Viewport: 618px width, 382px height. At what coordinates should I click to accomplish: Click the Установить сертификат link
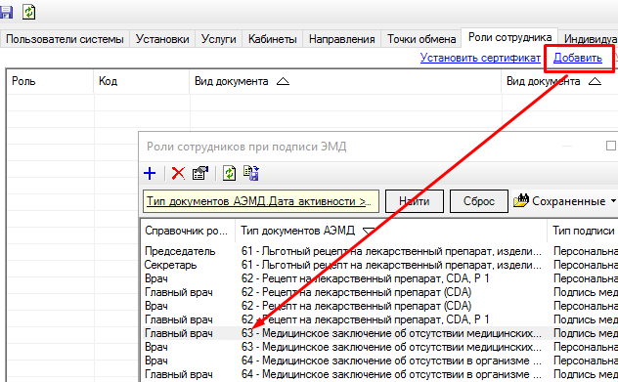pyautogui.click(x=480, y=58)
